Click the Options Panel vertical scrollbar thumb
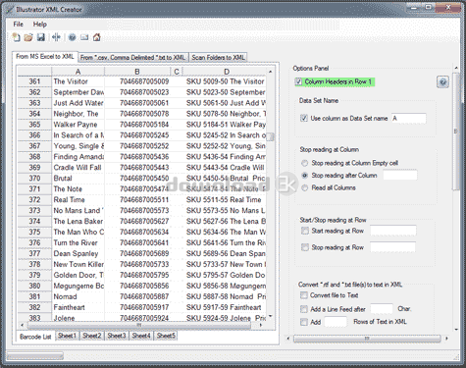This screenshot has height=368, width=466. click(456, 131)
